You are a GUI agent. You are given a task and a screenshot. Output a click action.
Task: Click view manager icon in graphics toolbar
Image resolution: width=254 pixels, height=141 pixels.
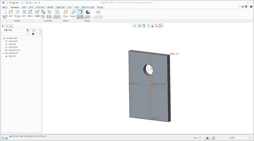[152, 26]
